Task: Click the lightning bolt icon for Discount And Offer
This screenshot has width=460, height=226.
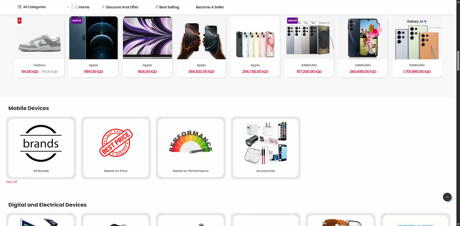Action: click(103, 7)
